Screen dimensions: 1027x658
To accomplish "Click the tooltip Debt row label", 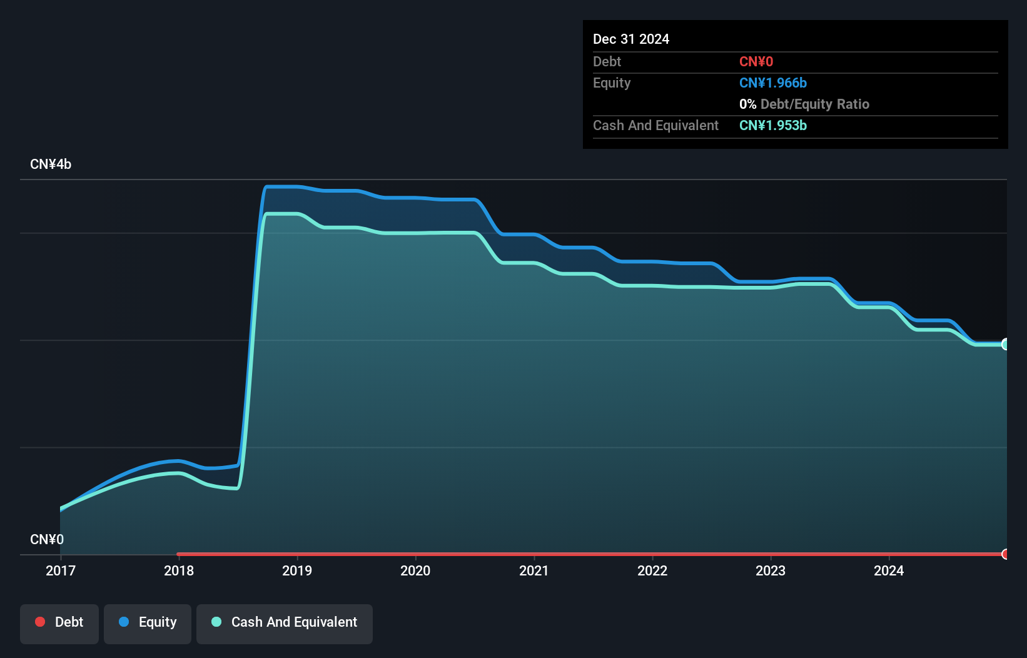I will tap(607, 61).
